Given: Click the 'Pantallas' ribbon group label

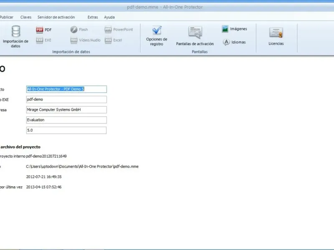Looking at the screenshot, I should (x=200, y=52).
